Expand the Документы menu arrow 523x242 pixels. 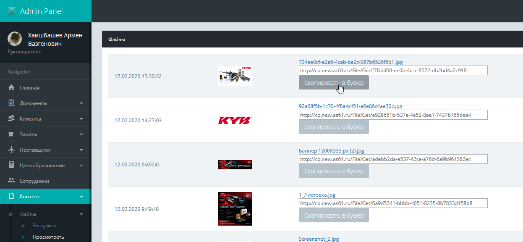[81, 103]
